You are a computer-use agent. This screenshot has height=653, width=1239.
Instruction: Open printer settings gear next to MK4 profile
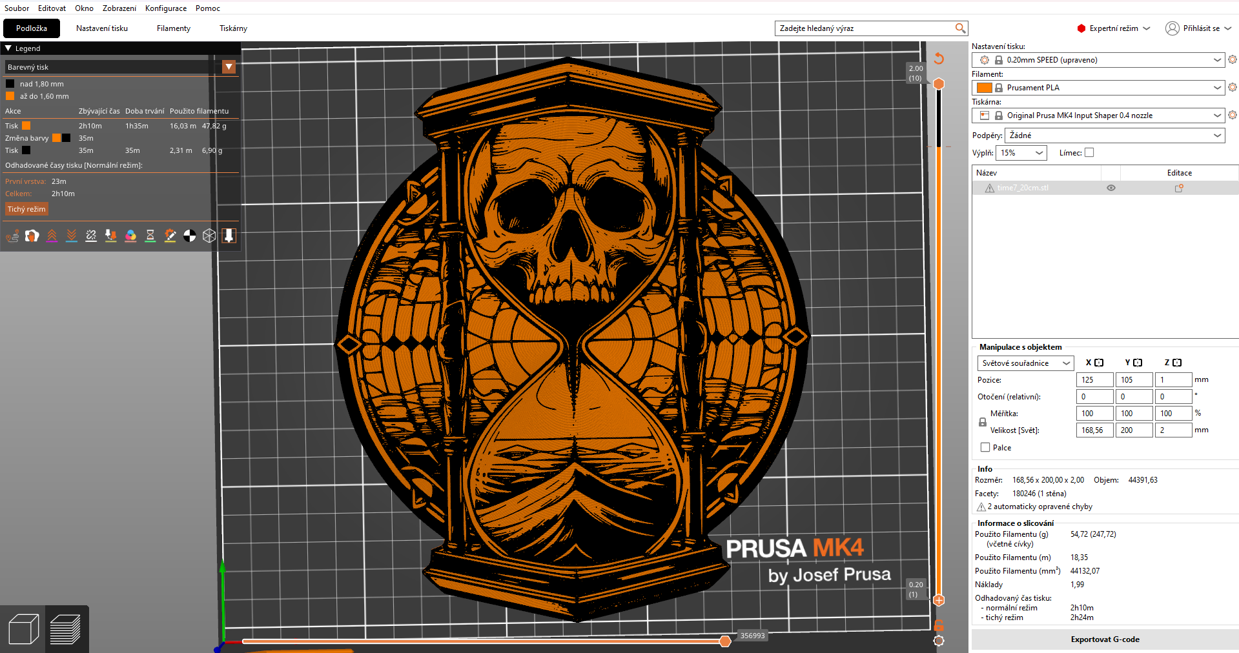(x=1233, y=116)
